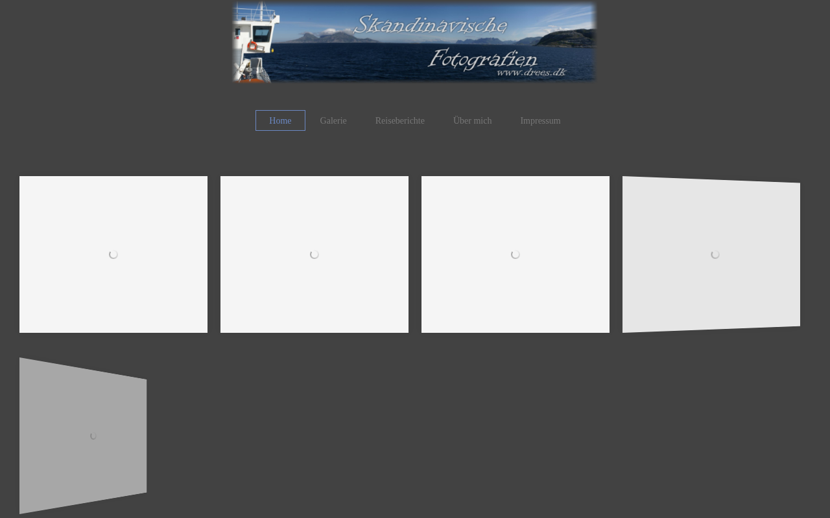
Task: Open the Home menu item
Action: (280, 120)
